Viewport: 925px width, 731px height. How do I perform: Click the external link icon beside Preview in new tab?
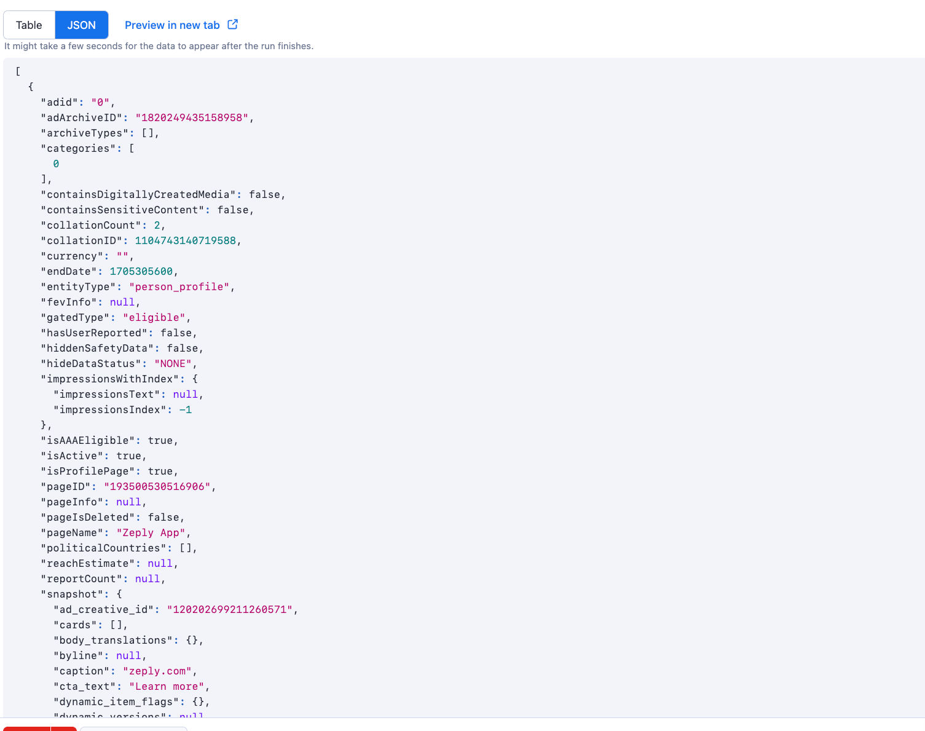click(x=232, y=24)
